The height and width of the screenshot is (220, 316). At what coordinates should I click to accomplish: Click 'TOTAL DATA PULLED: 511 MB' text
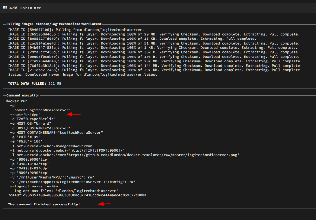coord(35,84)
